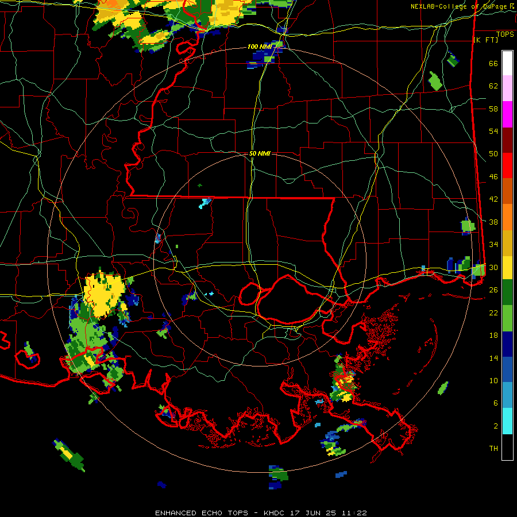This screenshot has width=517, height=517.
Task: Click the "[K FT]" units label
Action: [x=485, y=40]
